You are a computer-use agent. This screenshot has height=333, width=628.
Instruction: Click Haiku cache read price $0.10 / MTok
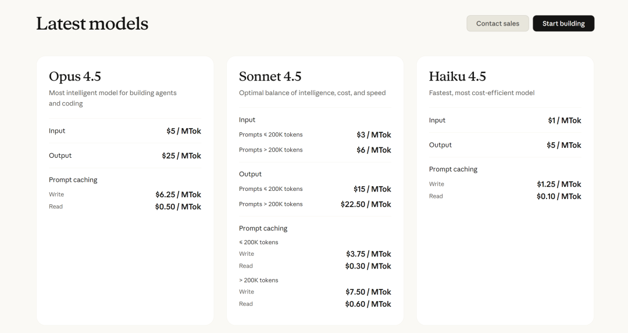point(559,196)
